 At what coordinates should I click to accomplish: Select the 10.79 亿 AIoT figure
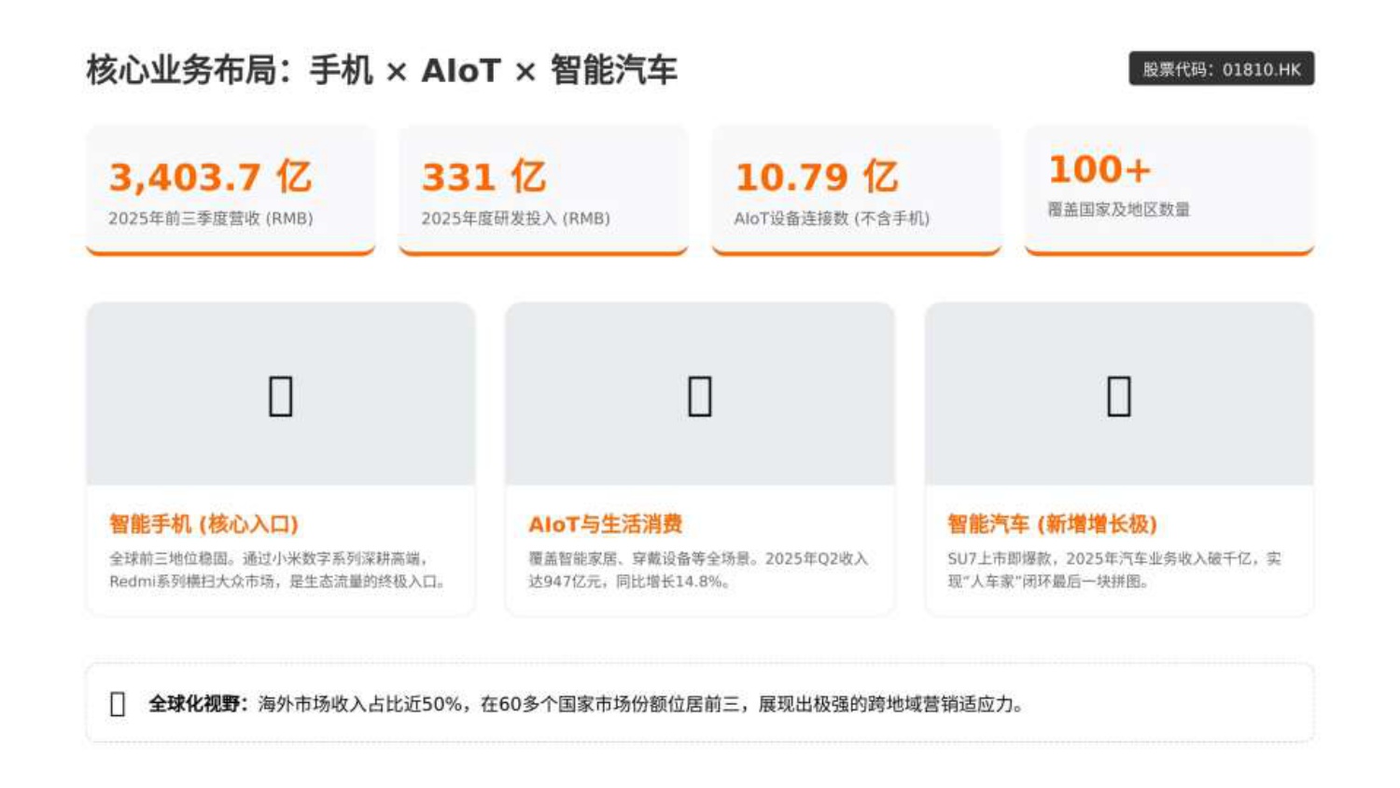click(817, 176)
